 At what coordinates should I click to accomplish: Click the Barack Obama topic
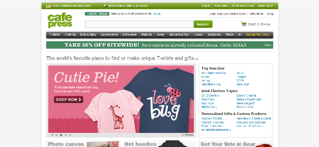click(246, 96)
